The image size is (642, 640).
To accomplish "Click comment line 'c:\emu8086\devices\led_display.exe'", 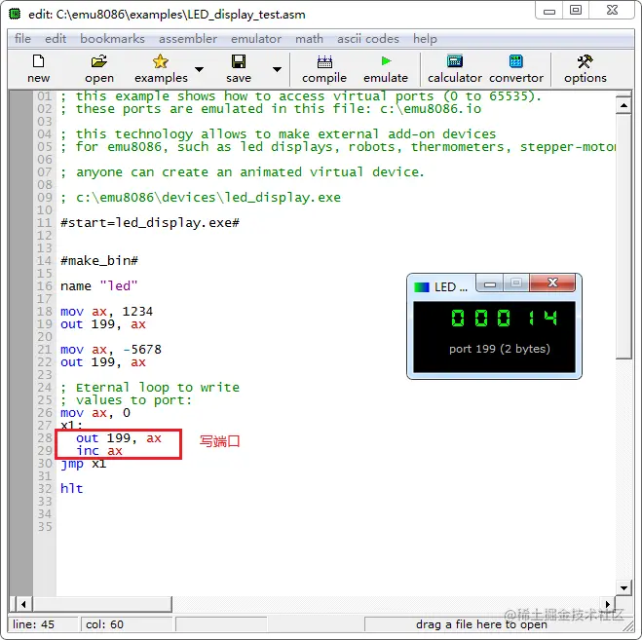I will [x=201, y=198].
